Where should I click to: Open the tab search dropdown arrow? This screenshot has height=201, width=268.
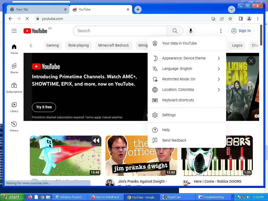tap(232, 9)
